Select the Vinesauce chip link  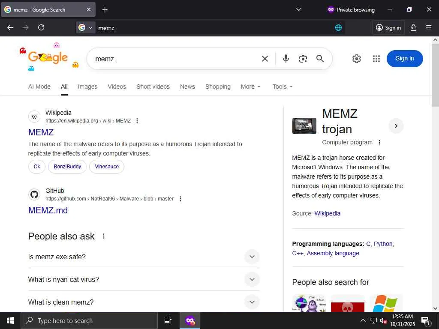(x=107, y=167)
